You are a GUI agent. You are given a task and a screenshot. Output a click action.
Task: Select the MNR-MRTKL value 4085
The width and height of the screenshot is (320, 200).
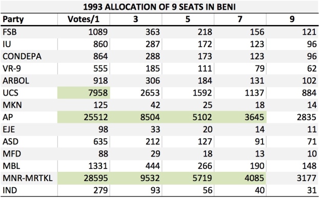[240, 178]
